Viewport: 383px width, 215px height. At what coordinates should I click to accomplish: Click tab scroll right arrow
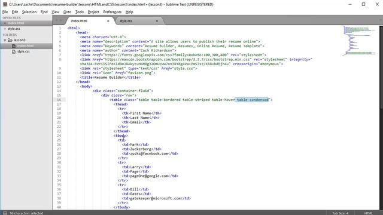61,20
